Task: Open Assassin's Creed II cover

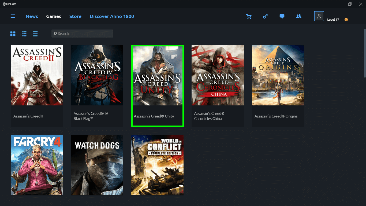Action: [37, 75]
